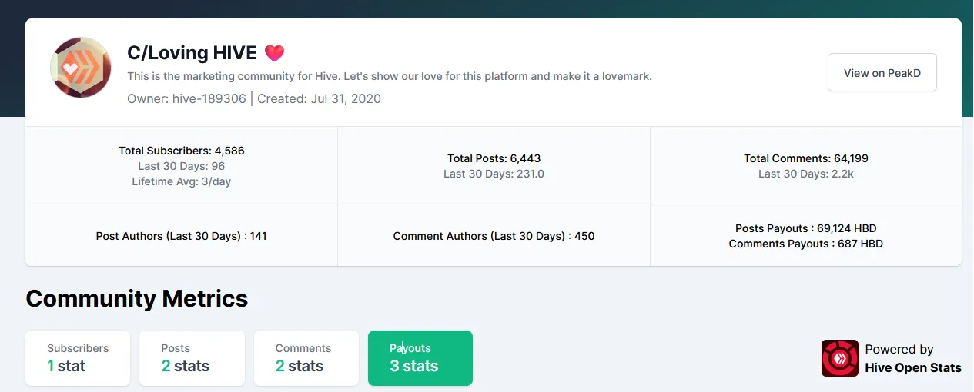Click the Hive Open Stats logo
Viewport: 974px width, 392px height.
839,358
